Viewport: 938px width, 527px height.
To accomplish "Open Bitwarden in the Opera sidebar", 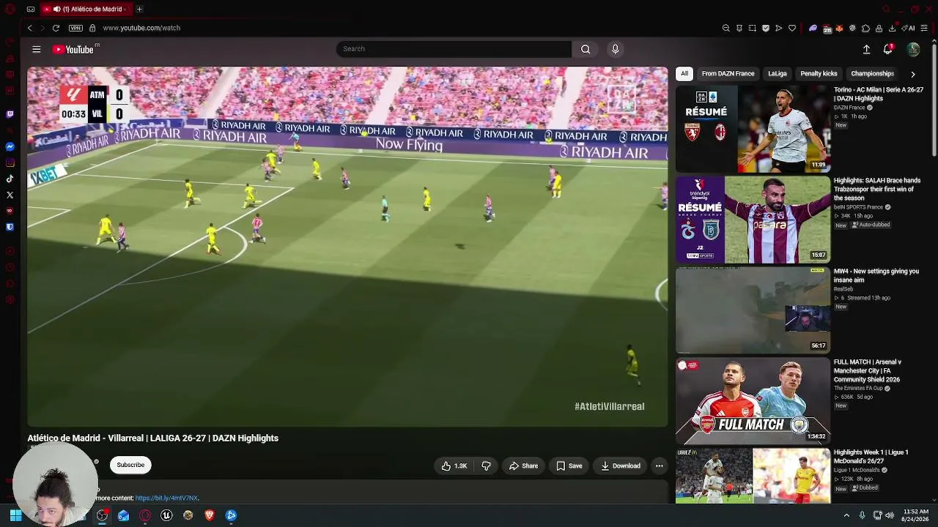I will [x=10, y=227].
